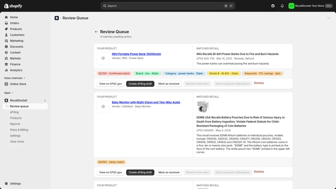Click the 92/100 Confirmed match badge

click(114, 73)
